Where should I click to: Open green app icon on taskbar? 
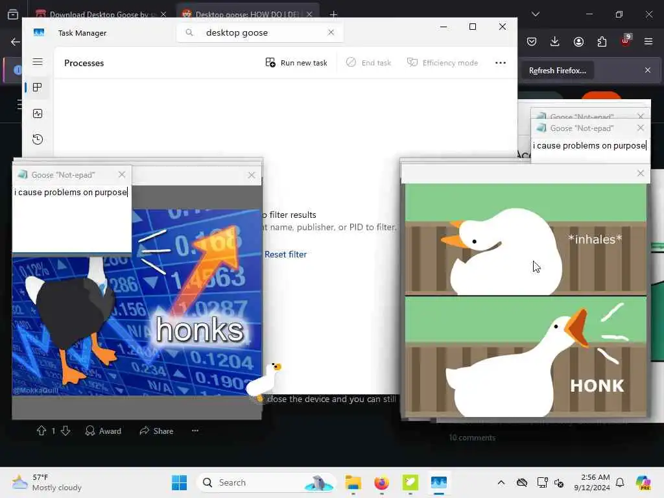(410, 482)
